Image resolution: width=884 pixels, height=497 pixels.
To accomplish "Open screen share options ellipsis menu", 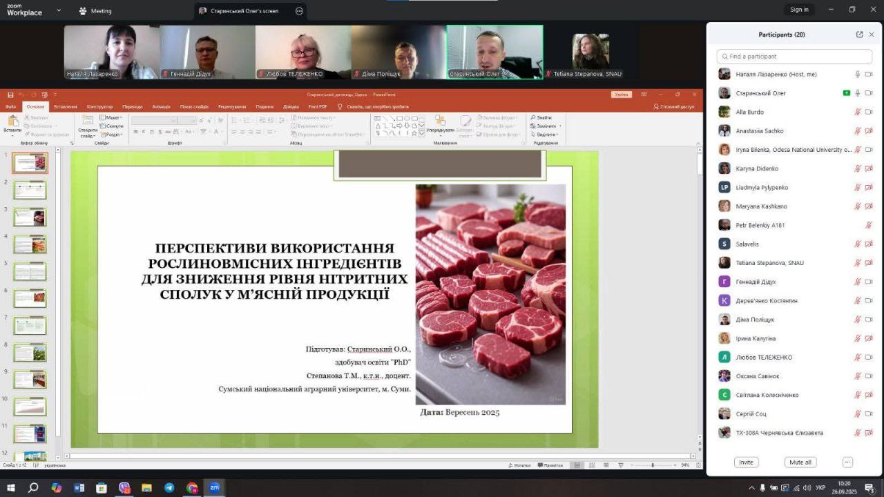I will 299,11.
